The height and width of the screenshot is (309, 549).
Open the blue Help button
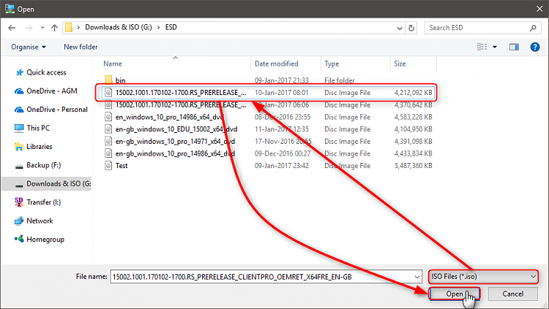coord(534,47)
